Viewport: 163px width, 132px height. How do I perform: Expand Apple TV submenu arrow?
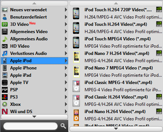point(66,83)
